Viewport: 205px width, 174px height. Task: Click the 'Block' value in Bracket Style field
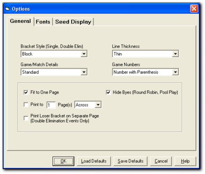27,54
